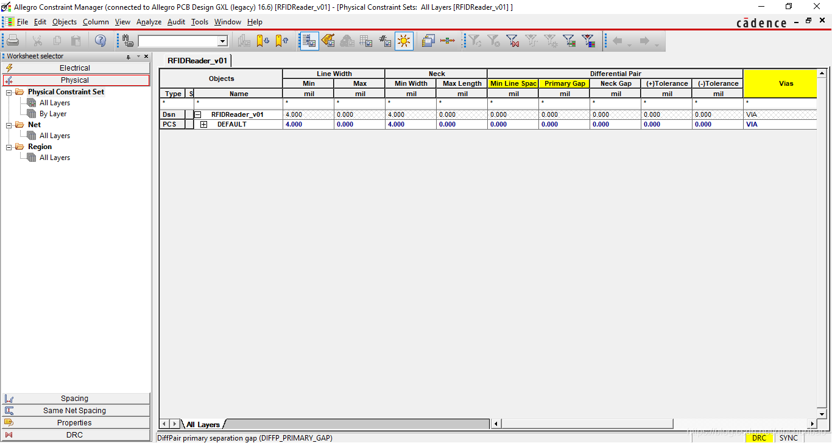832x443 pixels.
Task: Select the yellow Vias column header
Action: pyautogui.click(x=786, y=83)
